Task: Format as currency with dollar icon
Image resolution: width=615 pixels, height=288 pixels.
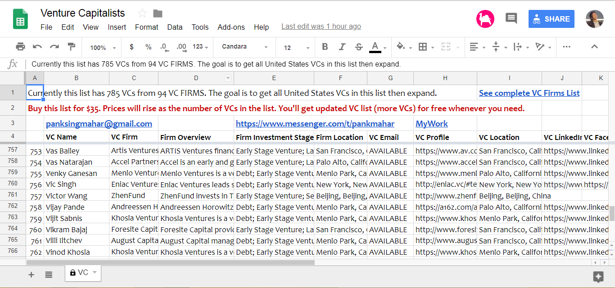Action: pyautogui.click(x=131, y=47)
